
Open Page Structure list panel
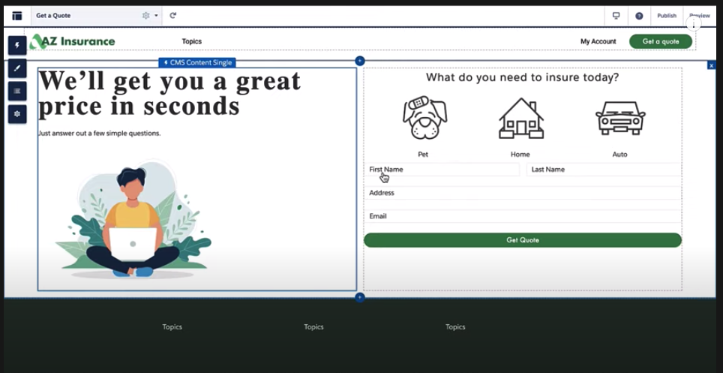click(17, 91)
